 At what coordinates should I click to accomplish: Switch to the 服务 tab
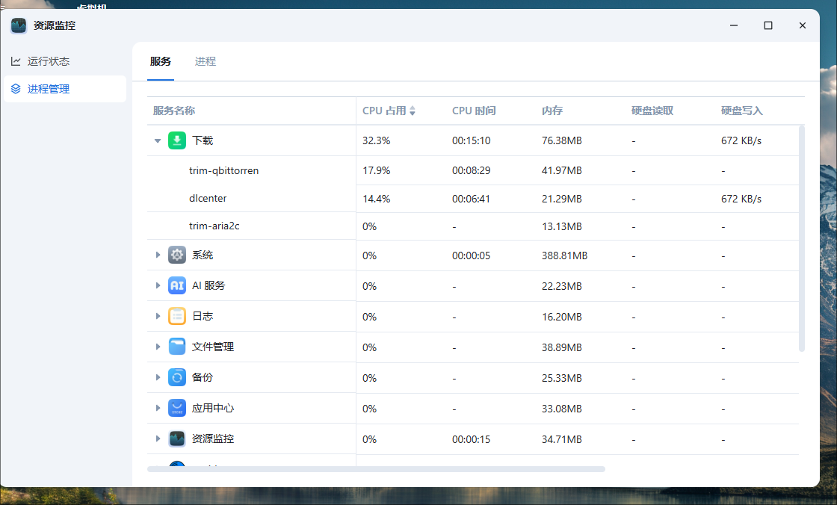[160, 61]
